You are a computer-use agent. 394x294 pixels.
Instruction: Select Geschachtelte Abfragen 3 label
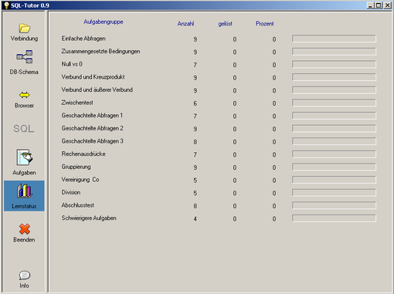click(x=92, y=141)
